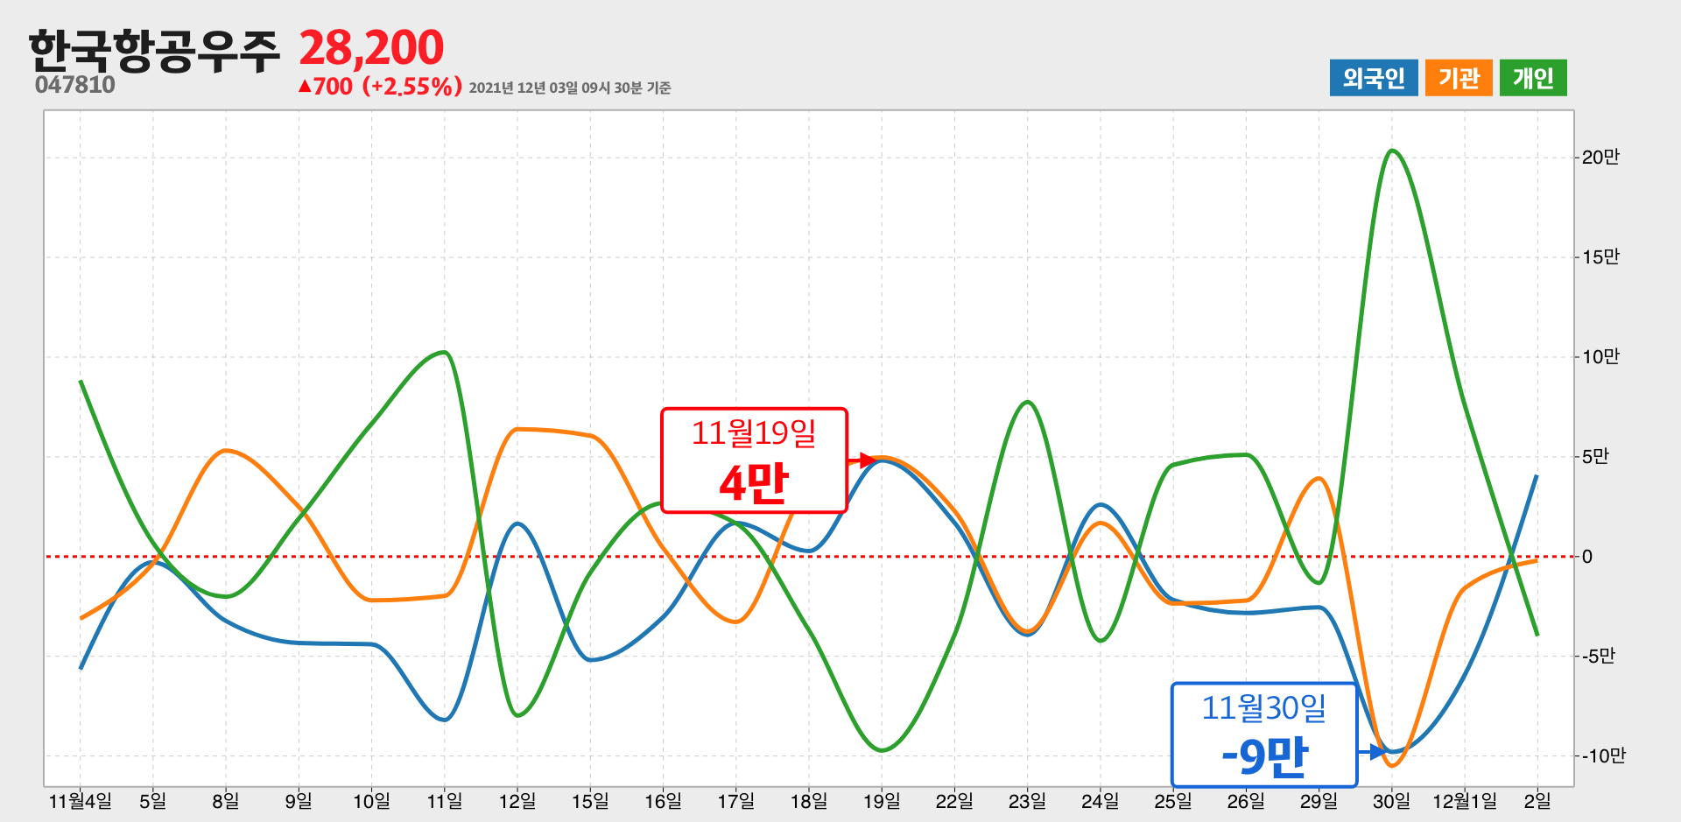Click the 외국인 legend button

tap(1374, 78)
